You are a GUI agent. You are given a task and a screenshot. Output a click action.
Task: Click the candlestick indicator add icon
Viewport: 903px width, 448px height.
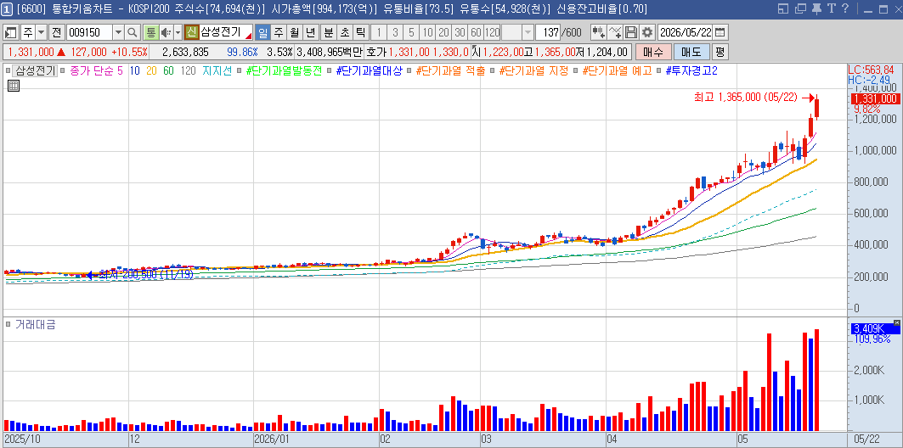coord(598,32)
